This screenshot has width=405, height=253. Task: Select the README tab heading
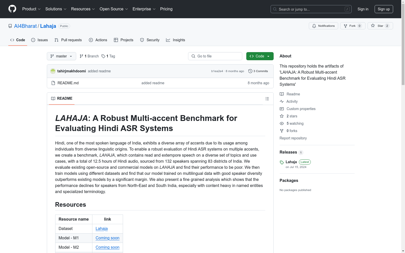(62, 98)
